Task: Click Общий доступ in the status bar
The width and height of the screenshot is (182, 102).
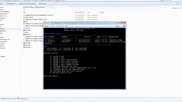Action: pyautogui.click(x=23, y=99)
